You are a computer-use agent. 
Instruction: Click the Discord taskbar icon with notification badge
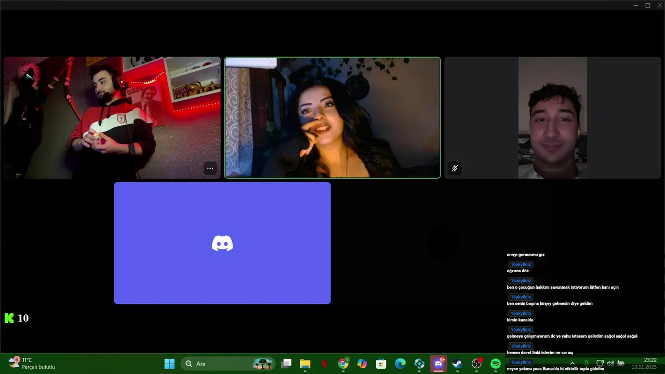438,364
